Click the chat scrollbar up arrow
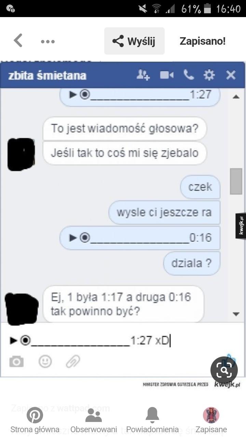Screen dimensions: 246x437 coord(236,97)
